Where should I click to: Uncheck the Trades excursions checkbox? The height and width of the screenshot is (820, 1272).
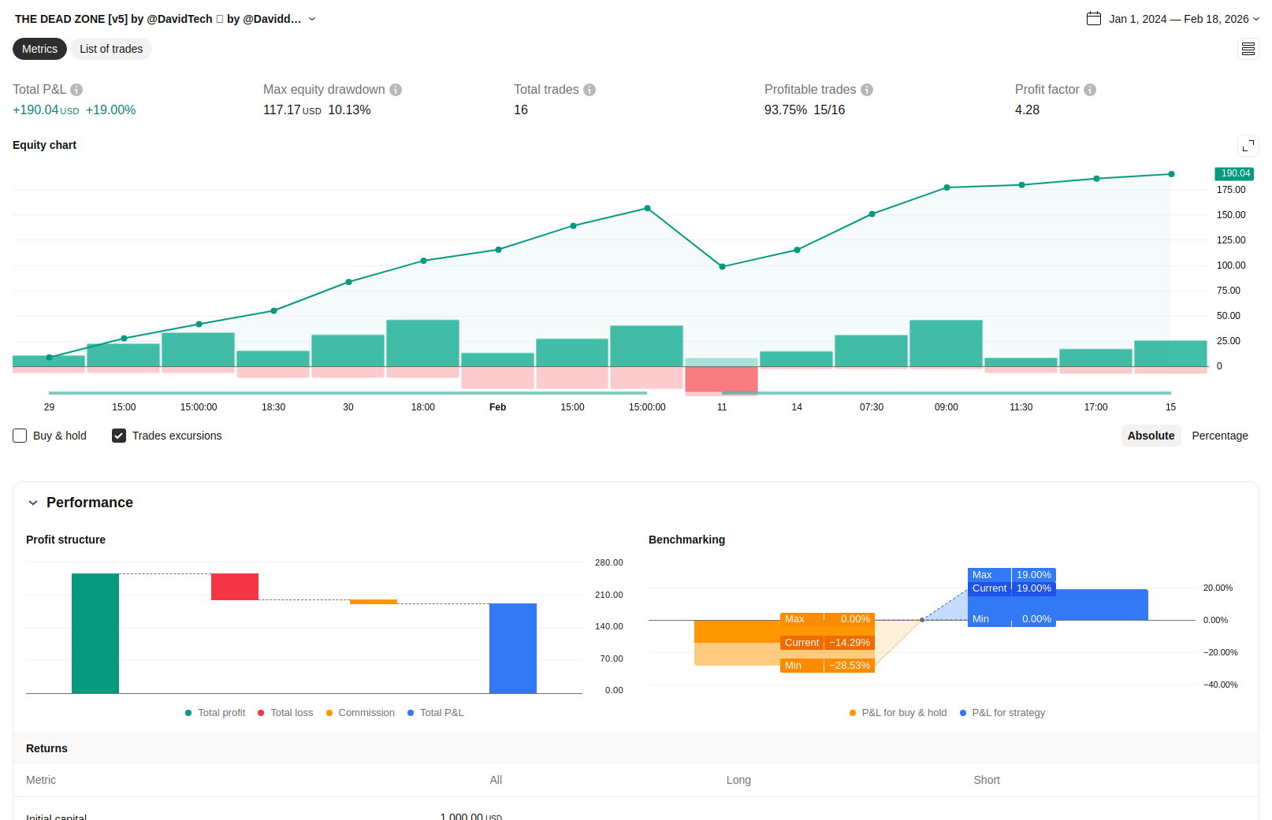click(119, 436)
